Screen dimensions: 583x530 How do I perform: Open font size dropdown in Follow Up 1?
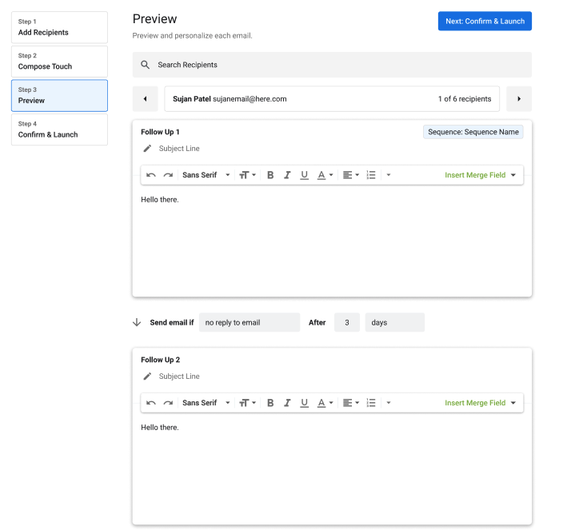tap(247, 175)
